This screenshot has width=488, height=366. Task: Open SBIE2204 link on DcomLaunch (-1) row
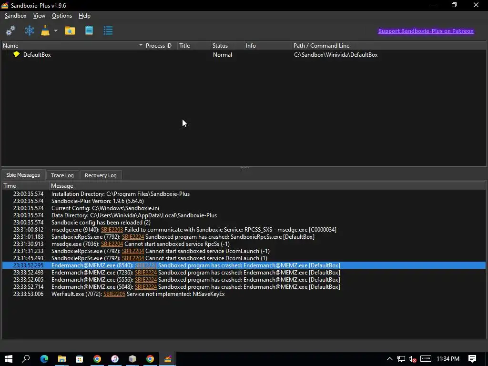tap(133, 251)
